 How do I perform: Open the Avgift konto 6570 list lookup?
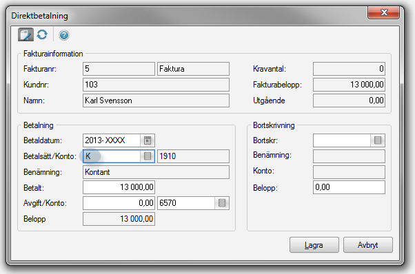coord(222,203)
